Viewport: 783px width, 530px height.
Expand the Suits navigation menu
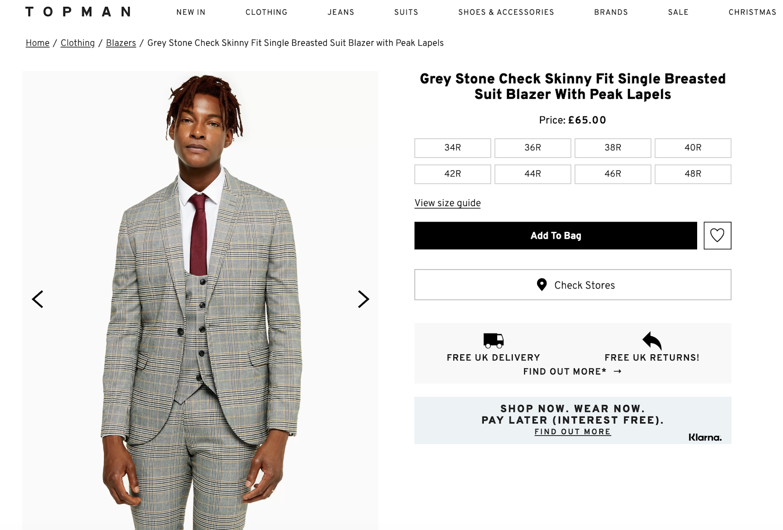point(406,12)
